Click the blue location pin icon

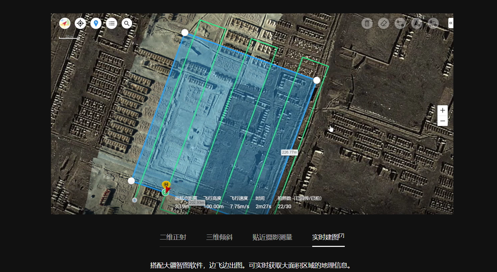(96, 23)
